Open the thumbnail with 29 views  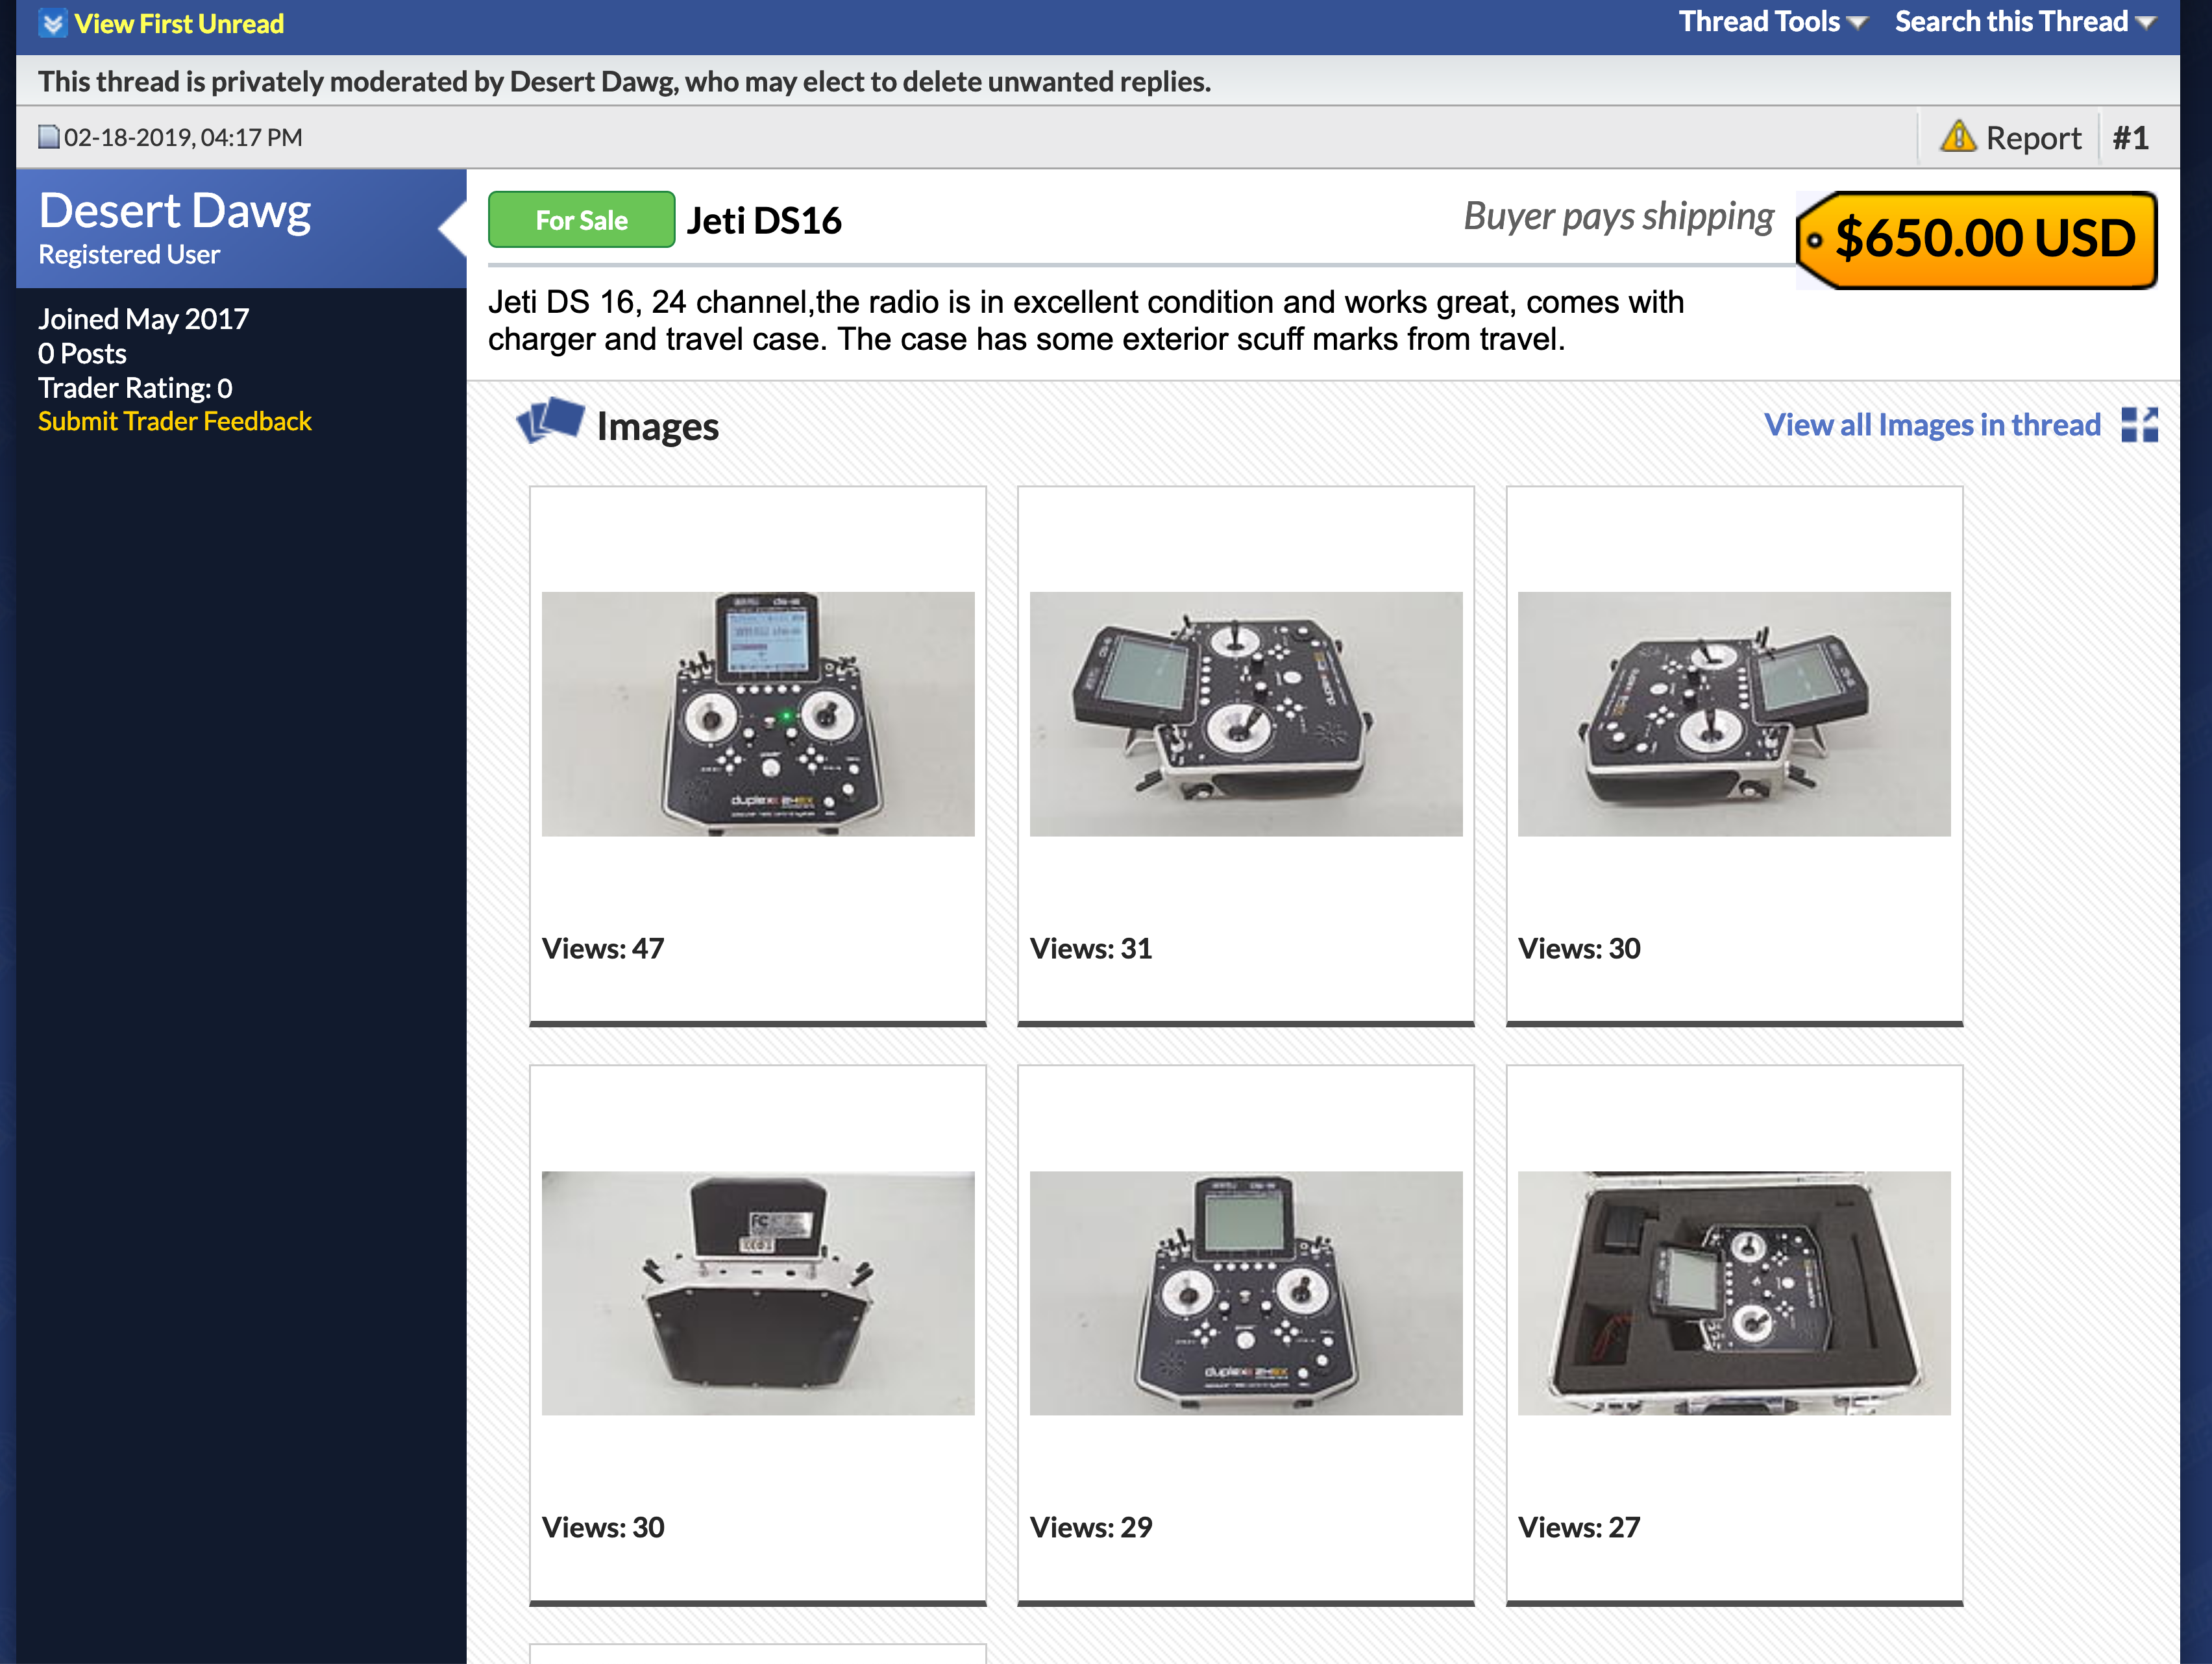coord(1245,1292)
